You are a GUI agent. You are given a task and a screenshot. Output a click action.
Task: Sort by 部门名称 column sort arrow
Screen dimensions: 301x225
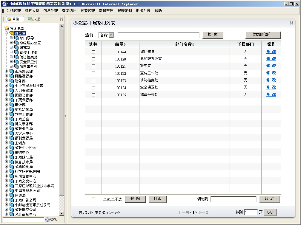193,44
